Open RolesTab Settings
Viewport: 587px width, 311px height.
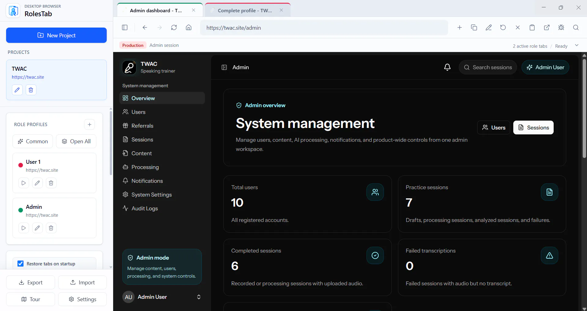click(82, 299)
